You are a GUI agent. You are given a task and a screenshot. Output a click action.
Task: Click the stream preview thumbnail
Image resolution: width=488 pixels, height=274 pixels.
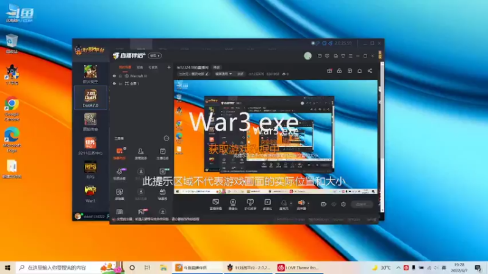276,137
